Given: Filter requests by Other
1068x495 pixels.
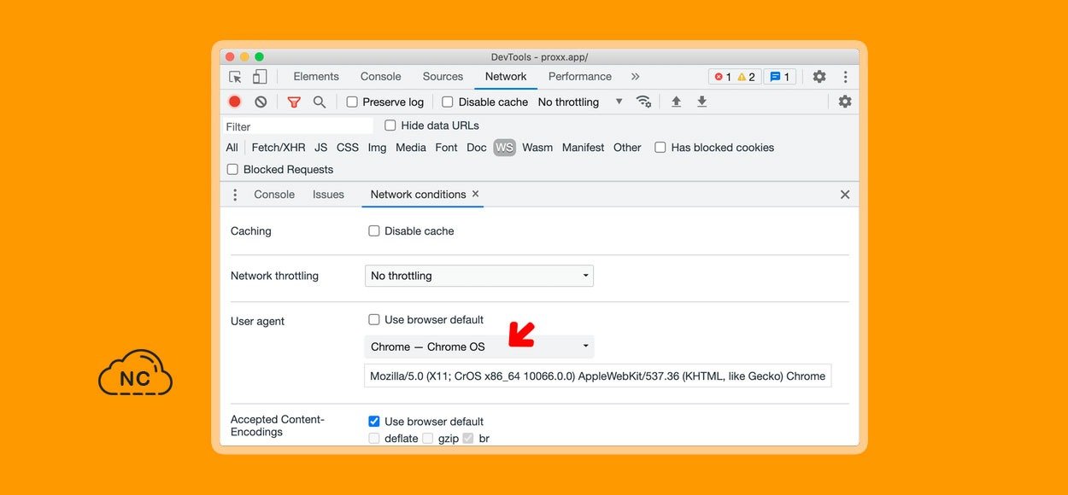Looking at the screenshot, I should [x=627, y=148].
